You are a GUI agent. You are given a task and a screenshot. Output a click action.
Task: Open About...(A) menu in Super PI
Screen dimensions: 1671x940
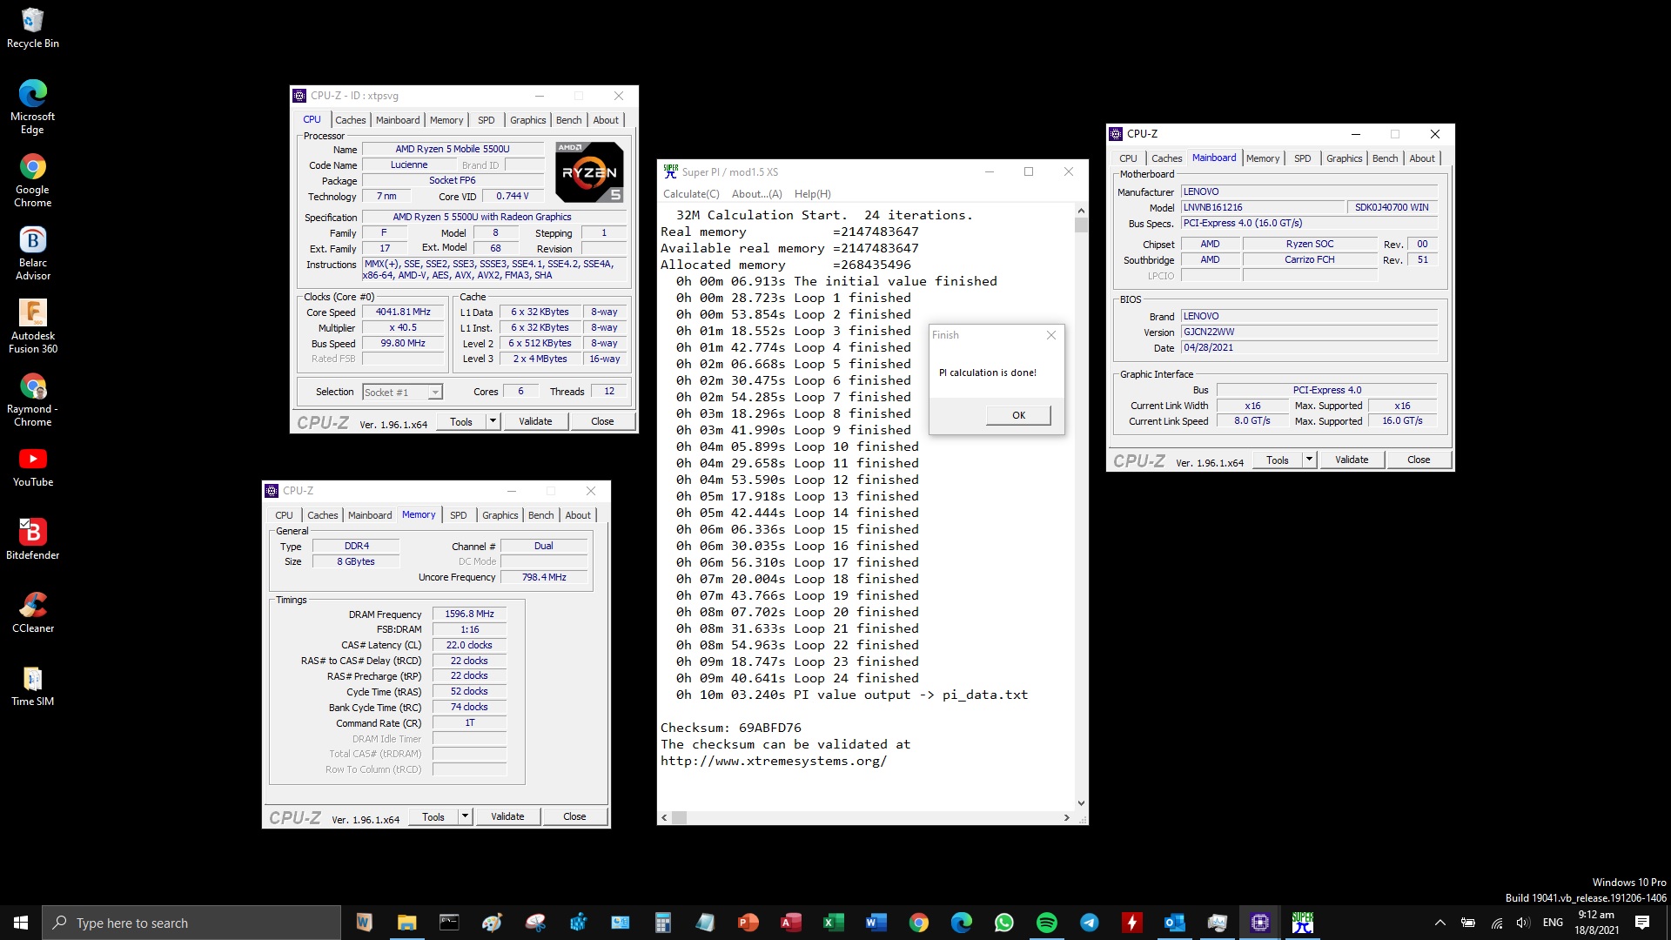tap(756, 194)
